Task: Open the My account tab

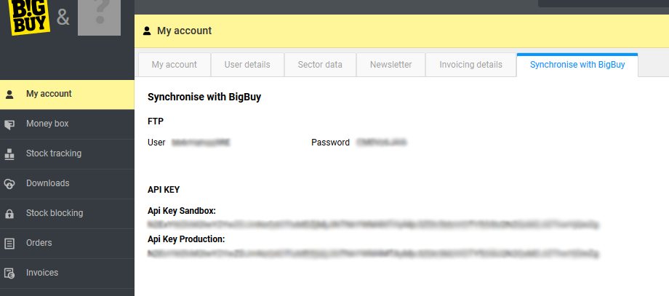Action: point(174,65)
